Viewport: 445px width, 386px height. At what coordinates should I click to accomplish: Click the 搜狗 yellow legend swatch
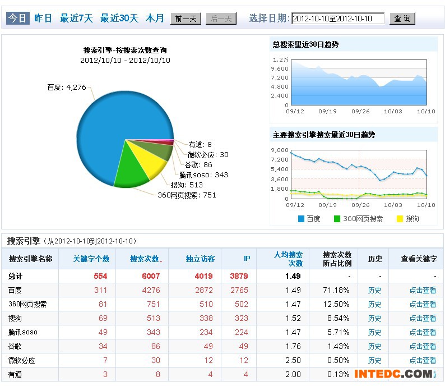400,219
